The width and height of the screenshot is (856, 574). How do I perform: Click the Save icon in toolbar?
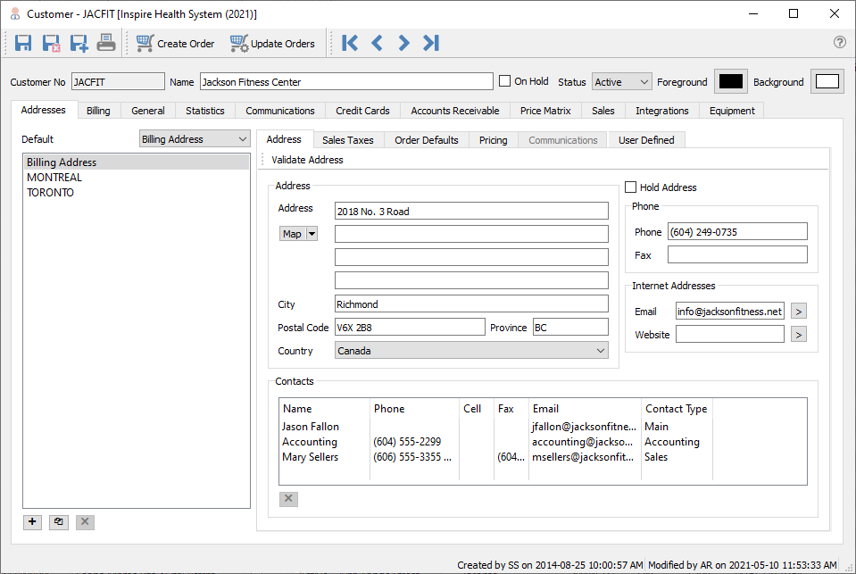coord(24,43)
